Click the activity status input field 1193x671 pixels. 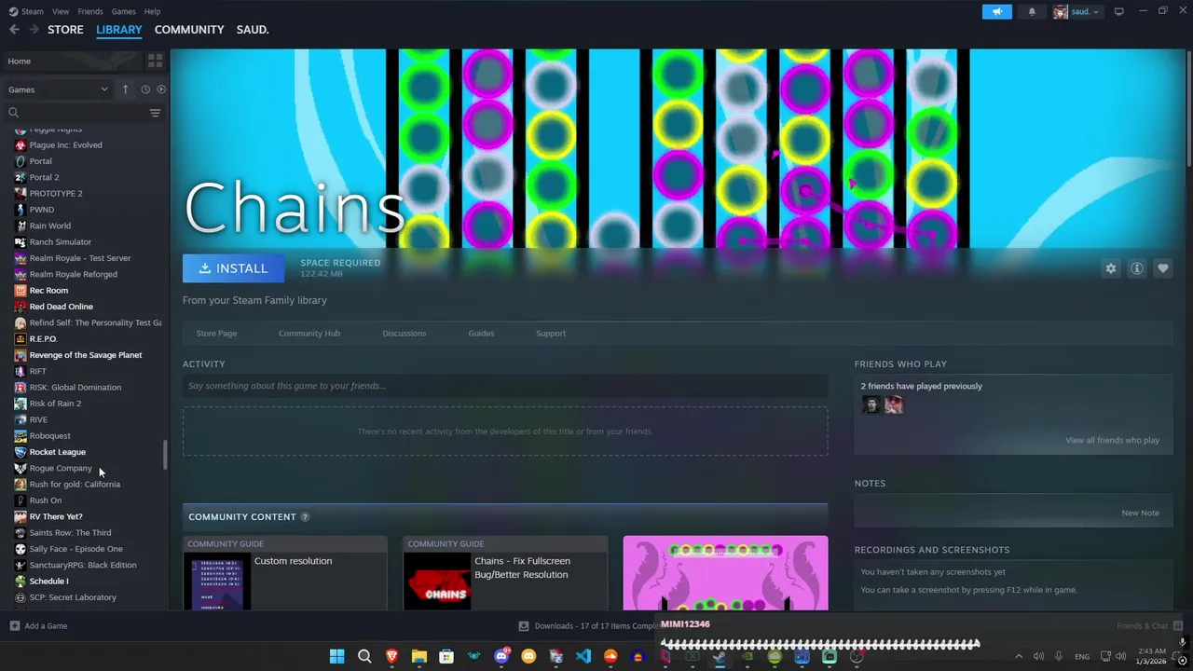[505, 386]
